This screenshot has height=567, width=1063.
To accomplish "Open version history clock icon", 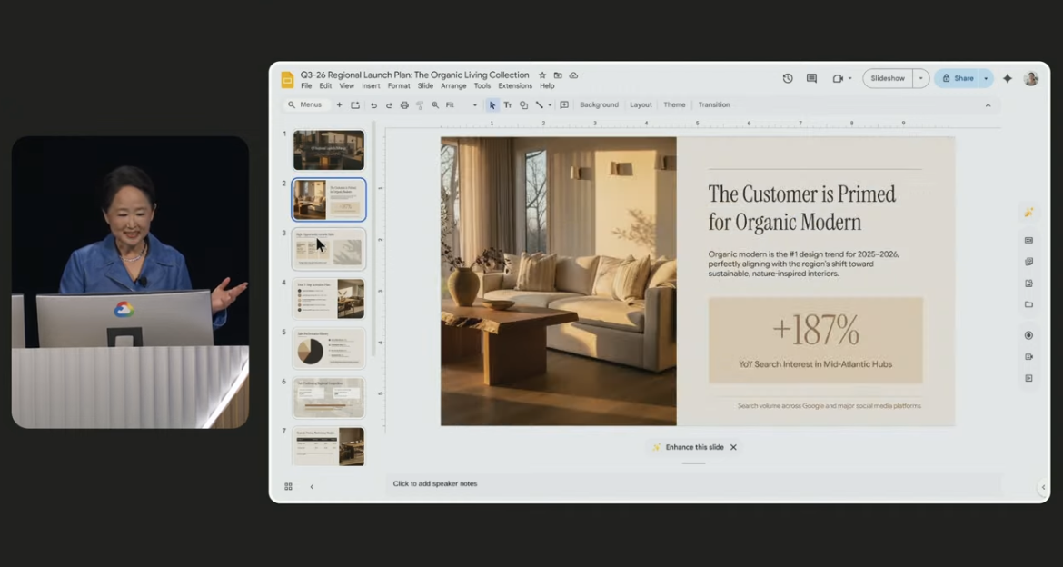I will click(788, 79).
